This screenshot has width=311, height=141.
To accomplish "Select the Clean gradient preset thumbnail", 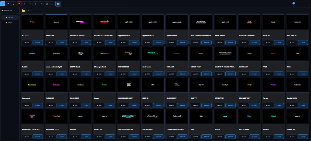I will (104, 53).
